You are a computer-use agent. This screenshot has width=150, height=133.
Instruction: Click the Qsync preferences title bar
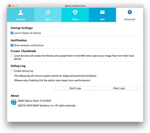(75, 6)
